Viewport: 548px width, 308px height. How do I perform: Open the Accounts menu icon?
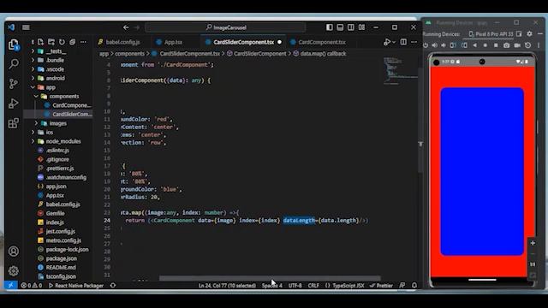point(14,252)
